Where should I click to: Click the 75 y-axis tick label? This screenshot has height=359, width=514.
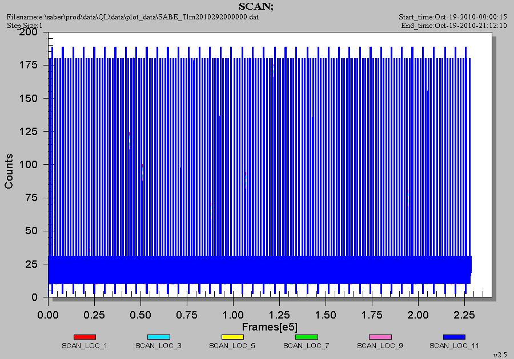(x=31, y=198)
